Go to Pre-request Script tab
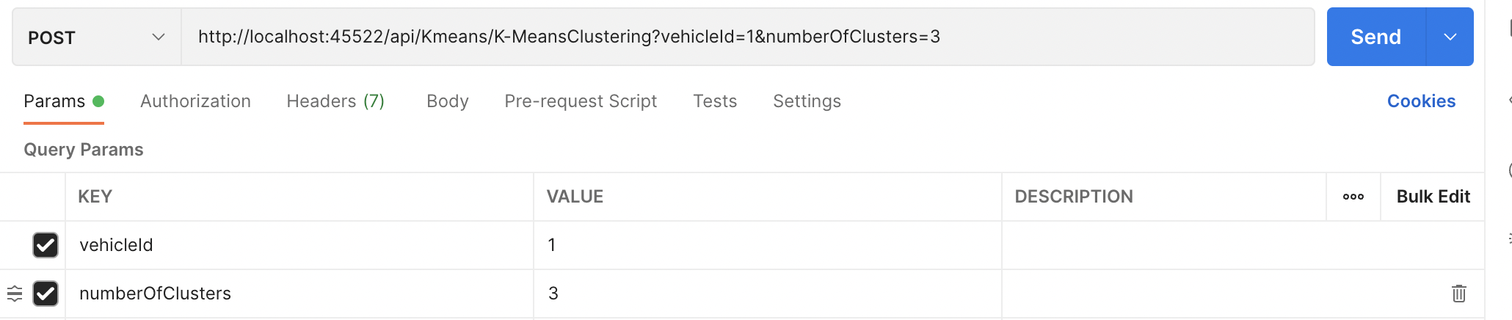Image resolution: width=1512 pixels, height=320 pixels. tap(581, 101)
